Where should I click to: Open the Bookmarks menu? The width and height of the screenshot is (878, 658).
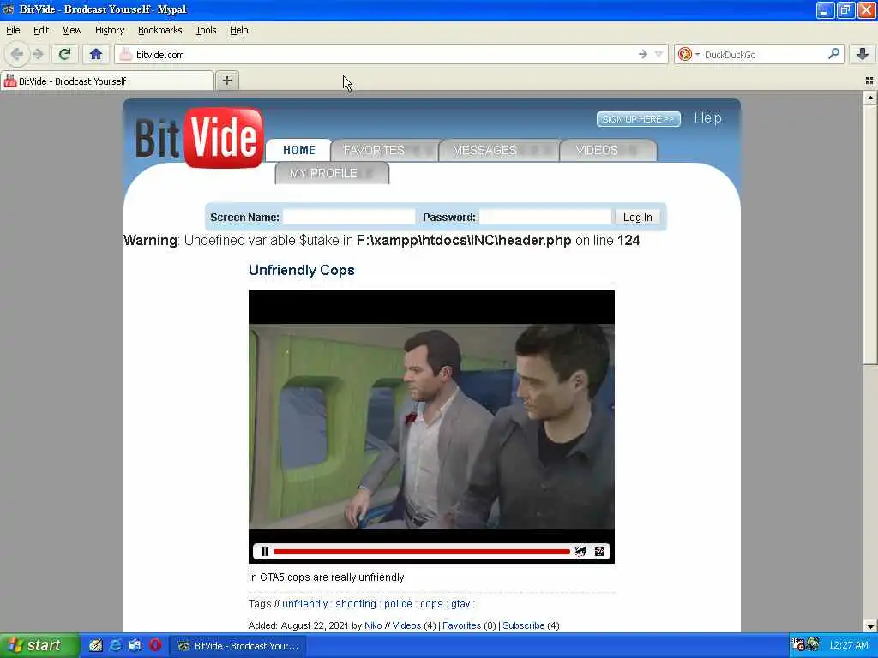(x=160, y=30)
